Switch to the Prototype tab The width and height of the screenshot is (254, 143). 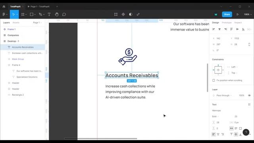point(227,23)
